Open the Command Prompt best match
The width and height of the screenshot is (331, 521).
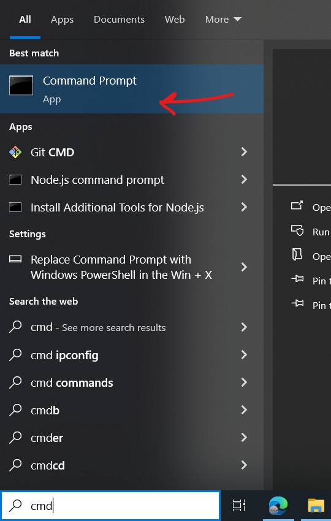132,89
